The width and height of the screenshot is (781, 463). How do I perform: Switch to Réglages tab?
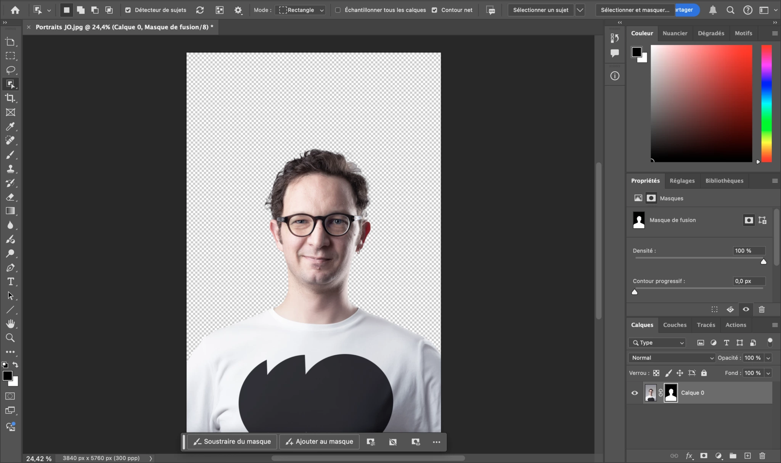pyautogui.click(x=682, y=181)
